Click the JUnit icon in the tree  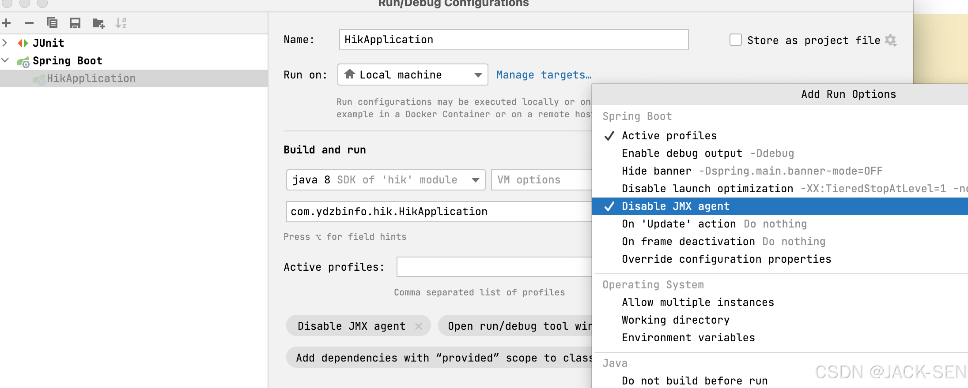[23, 43]
